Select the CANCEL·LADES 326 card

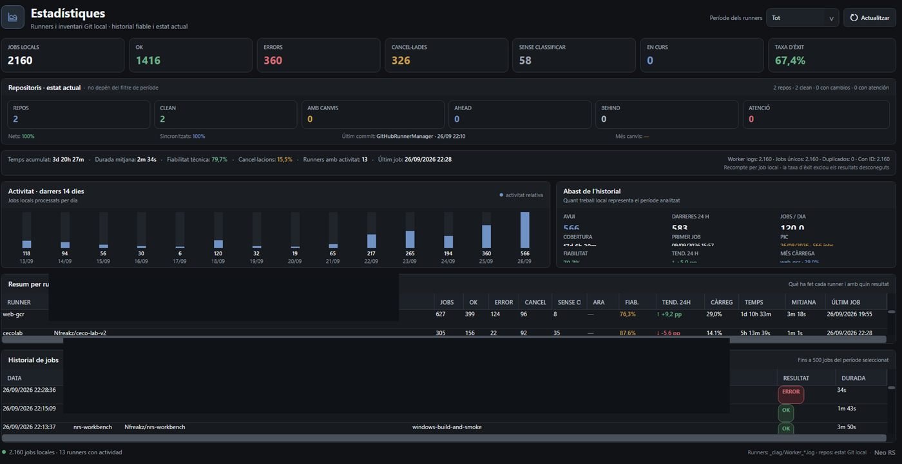pos(446,55)
